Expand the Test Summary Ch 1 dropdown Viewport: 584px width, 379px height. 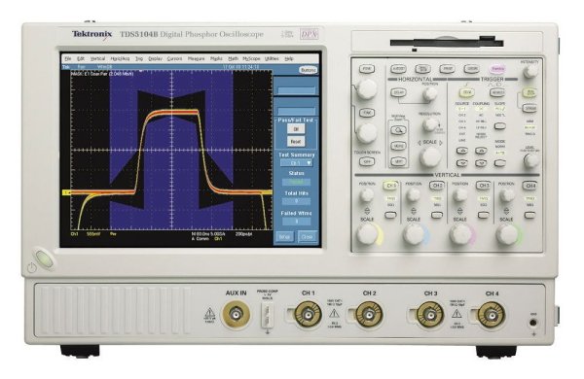point(297,163)
